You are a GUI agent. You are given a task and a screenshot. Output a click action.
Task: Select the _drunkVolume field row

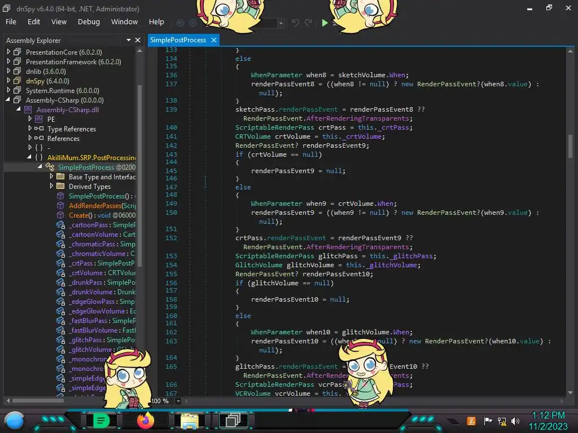coord(102,291)
